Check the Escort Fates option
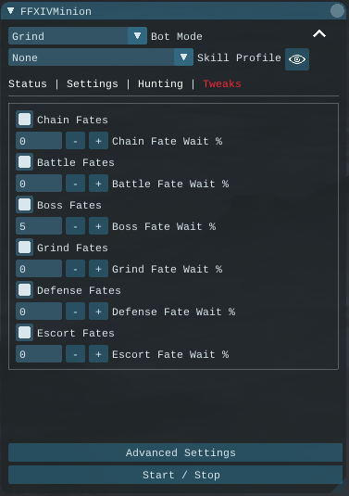349x496 pixels. 25,333
